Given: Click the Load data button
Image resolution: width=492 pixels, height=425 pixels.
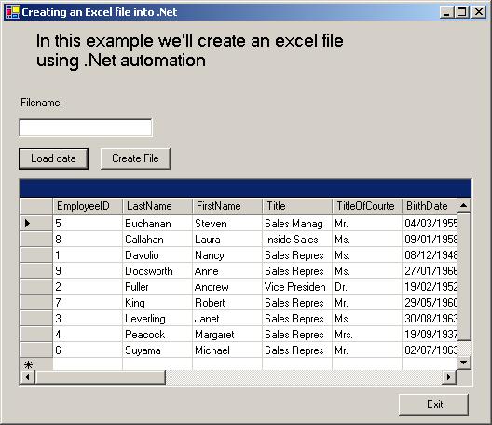Looking at the screenshot, I should pyautogui.click(x=53, y=158).
